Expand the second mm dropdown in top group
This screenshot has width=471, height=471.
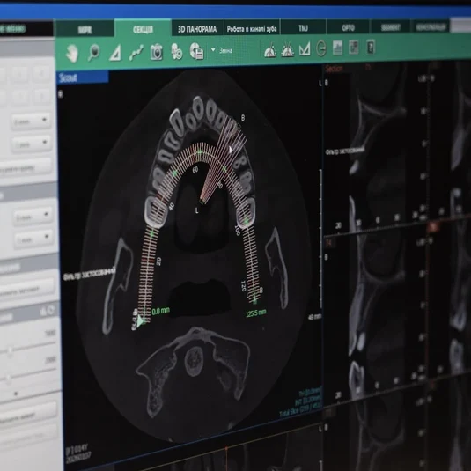click(x=32, y=144)
